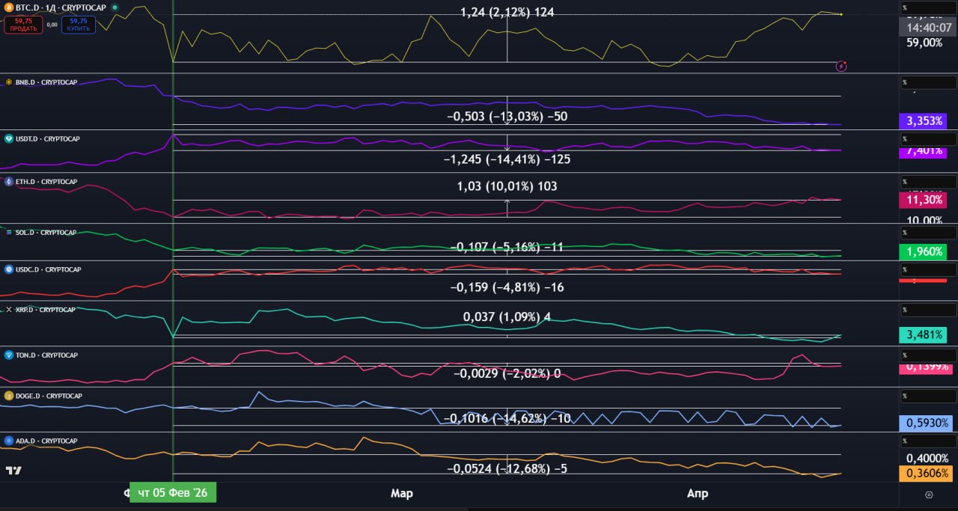Click the lightning bolt icon in BTC pane
The width and height of the screenshot is (958, 511).
(x=841, y=66)
